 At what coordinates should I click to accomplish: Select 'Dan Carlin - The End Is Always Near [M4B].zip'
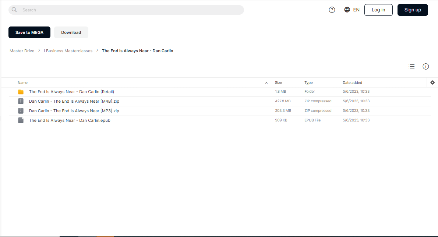pyautogui.click(x=74, y=101)
